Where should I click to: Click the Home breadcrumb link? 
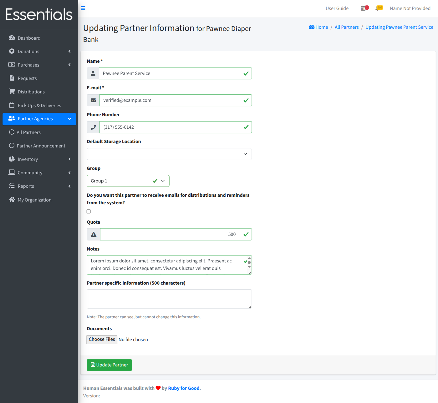(318, 27)
